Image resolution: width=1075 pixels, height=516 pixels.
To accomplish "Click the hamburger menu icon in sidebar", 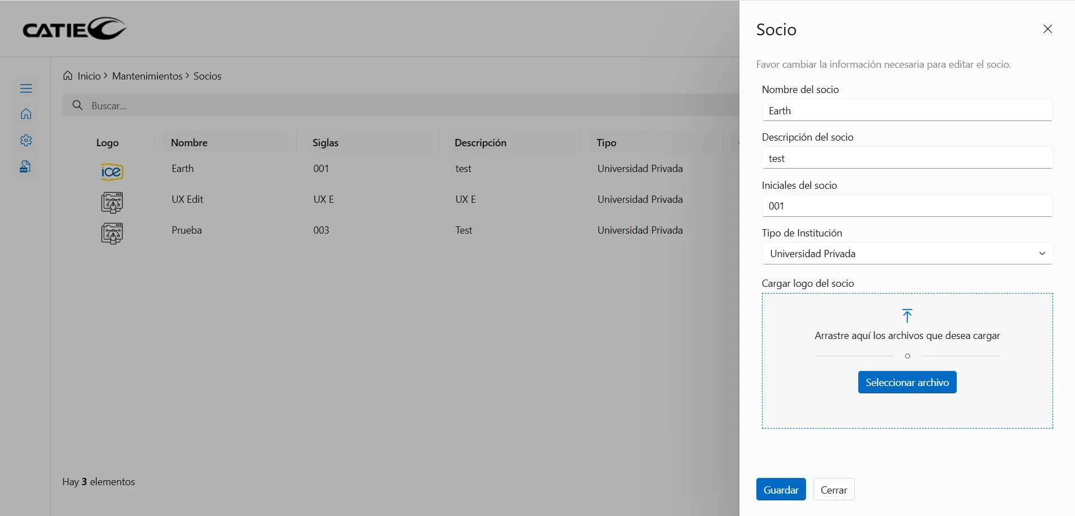I will (x=26, y=89).
